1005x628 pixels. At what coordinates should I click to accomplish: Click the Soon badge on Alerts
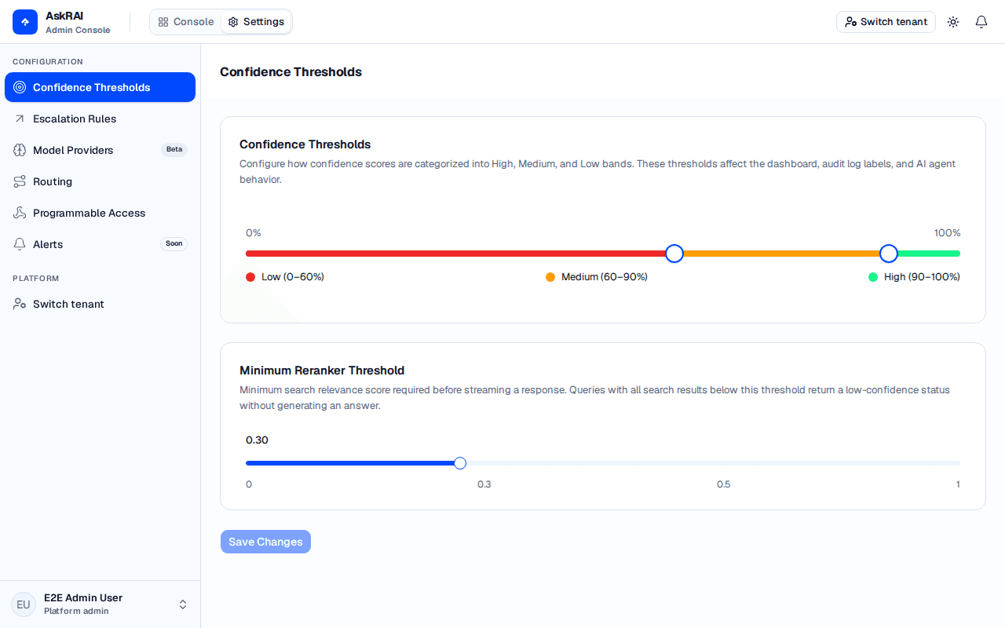click(x=174, y=244)
